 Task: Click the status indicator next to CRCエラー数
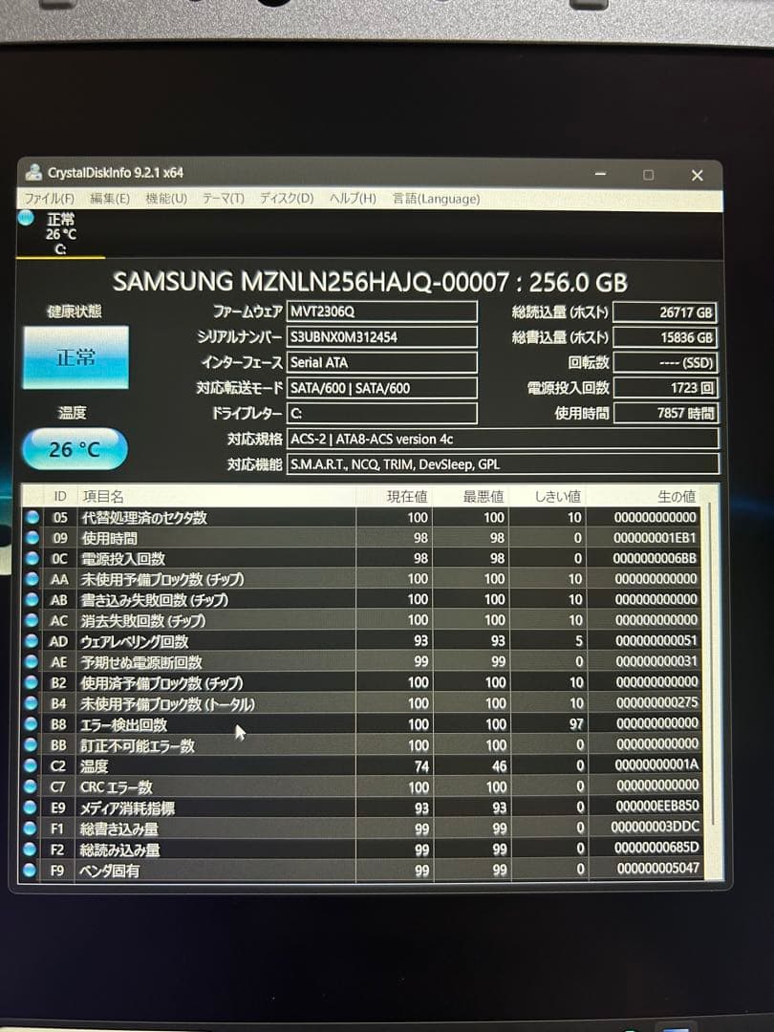(32, 786)
